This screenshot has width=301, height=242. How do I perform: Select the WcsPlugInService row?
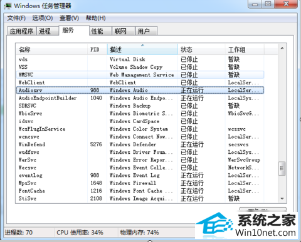140,129
